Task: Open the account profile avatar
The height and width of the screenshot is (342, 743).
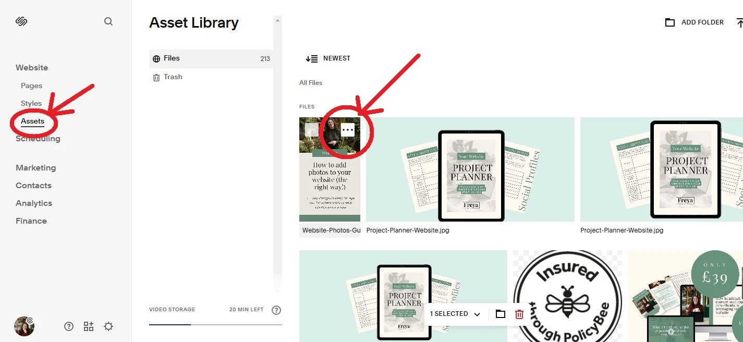Action: tap(24, 326)
